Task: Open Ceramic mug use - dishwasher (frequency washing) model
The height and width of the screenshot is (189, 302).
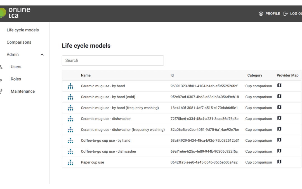Action: 123,130
